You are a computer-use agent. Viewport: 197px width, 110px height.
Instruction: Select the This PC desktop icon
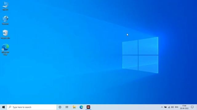pyautogui.click(x=5, y=6)
